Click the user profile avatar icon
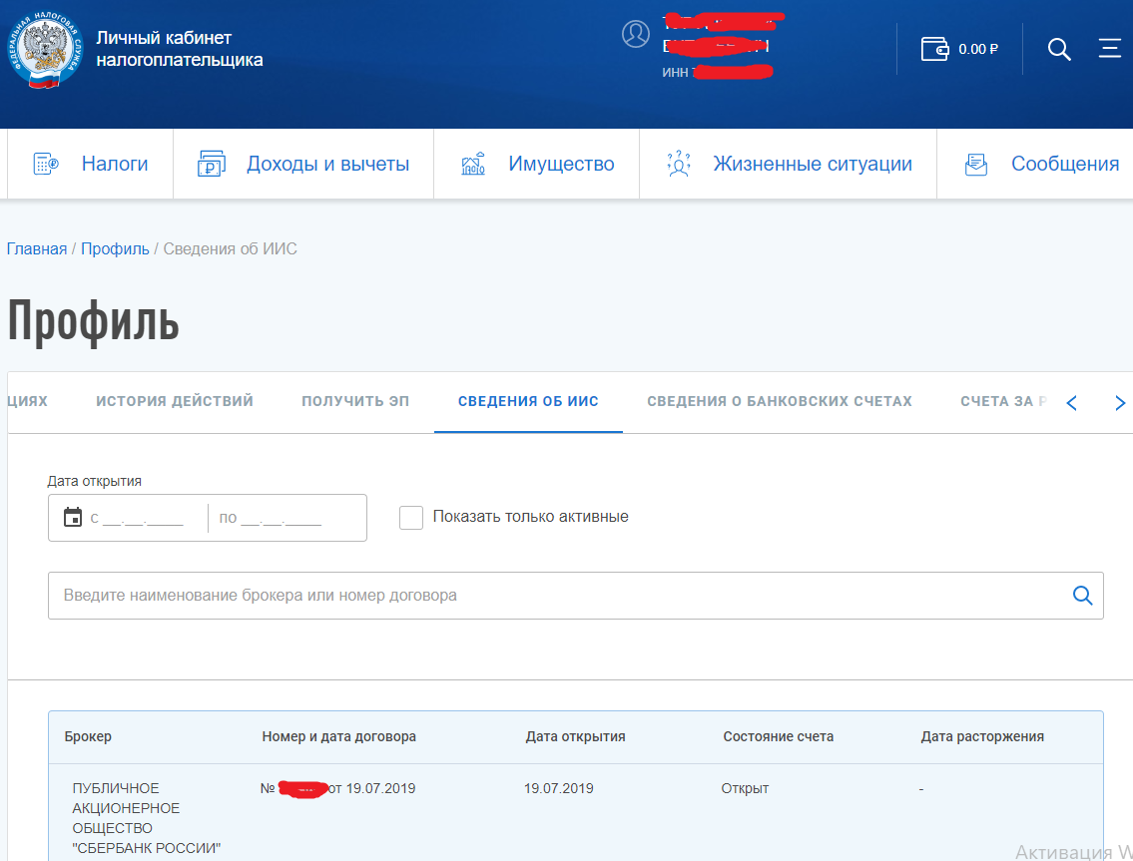 [636, 33]
